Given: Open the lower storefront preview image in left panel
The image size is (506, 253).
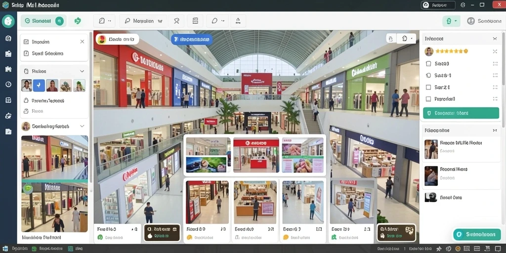Looking at the screenshot, I should [54, 208].
